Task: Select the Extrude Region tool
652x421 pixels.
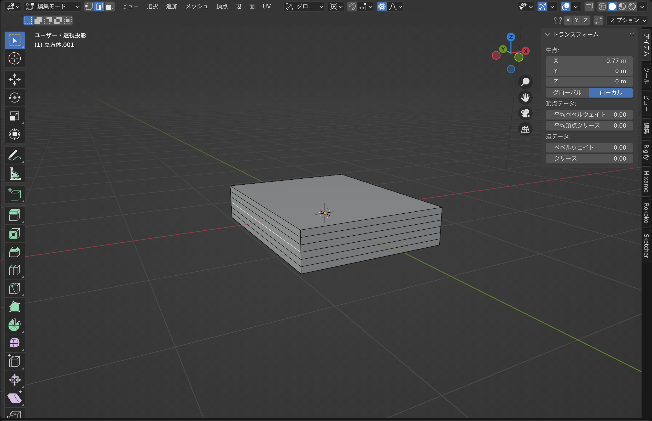Action: coord(15,215)
